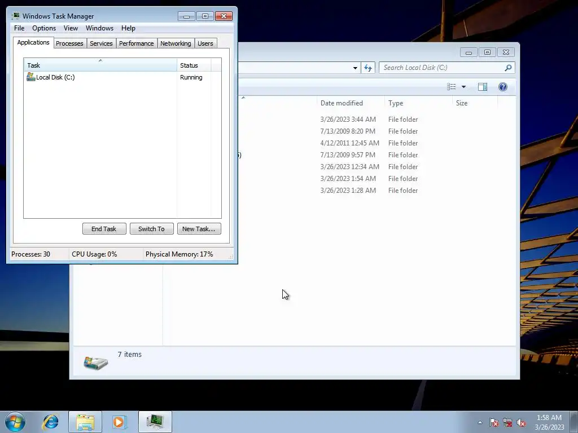Click the End Task button
Image resolution: width=578 pixels, height=433 pixels.
click(x=104, y=229)
